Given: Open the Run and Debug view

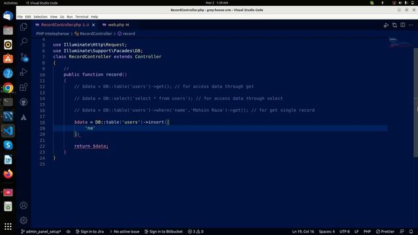Looking at the screenshot, I should coord(24,72).
